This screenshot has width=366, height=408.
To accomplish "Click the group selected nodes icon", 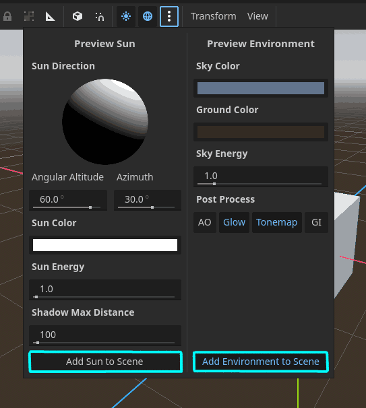I will (29, 16).
